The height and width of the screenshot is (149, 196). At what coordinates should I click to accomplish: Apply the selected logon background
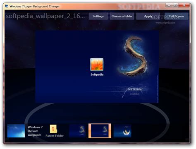coord(148,16)
